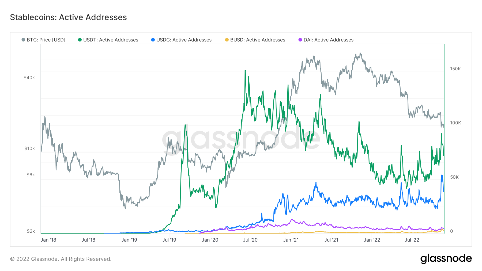Click the blue USDC legend dot
The height and width of the screenshot is (271, 482).
(x=153, y=40)
